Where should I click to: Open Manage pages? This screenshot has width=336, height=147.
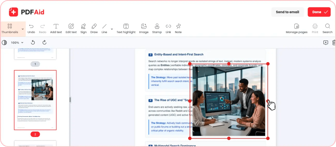(x=297, y=29)
